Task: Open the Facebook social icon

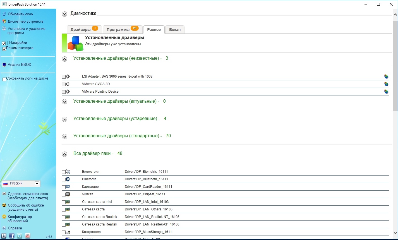Action: click(x=12, y=236)
